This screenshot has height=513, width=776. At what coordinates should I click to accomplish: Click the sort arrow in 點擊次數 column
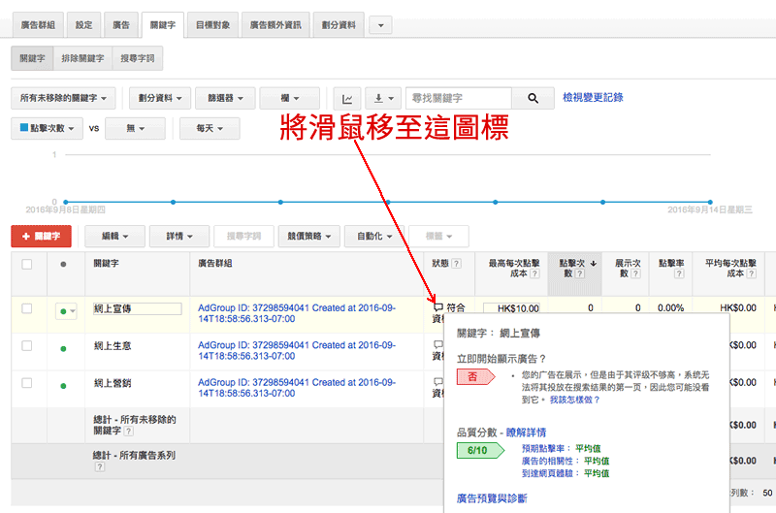click(x=593, y=263)
